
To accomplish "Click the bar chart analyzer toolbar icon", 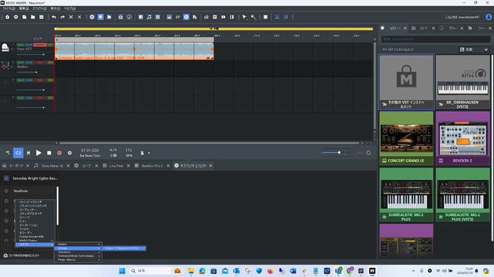I will (x=206, y=17).
